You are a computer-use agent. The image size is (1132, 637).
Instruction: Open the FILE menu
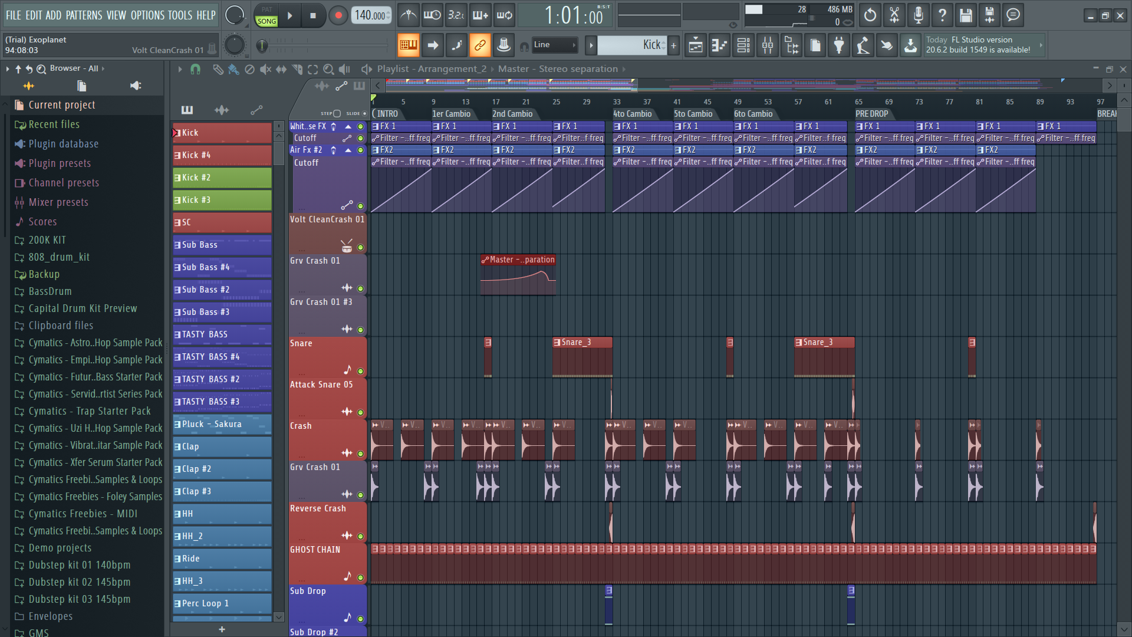(13, 15)
